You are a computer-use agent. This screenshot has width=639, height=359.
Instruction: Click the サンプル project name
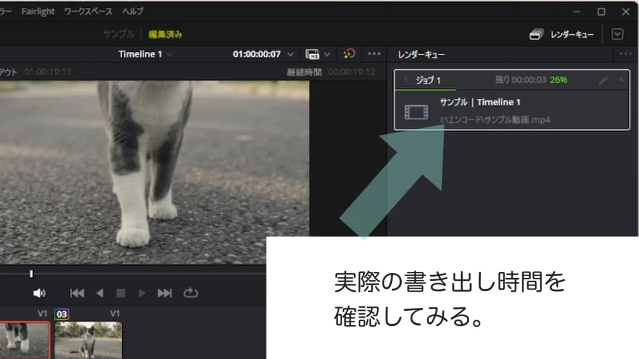(119, 34)
